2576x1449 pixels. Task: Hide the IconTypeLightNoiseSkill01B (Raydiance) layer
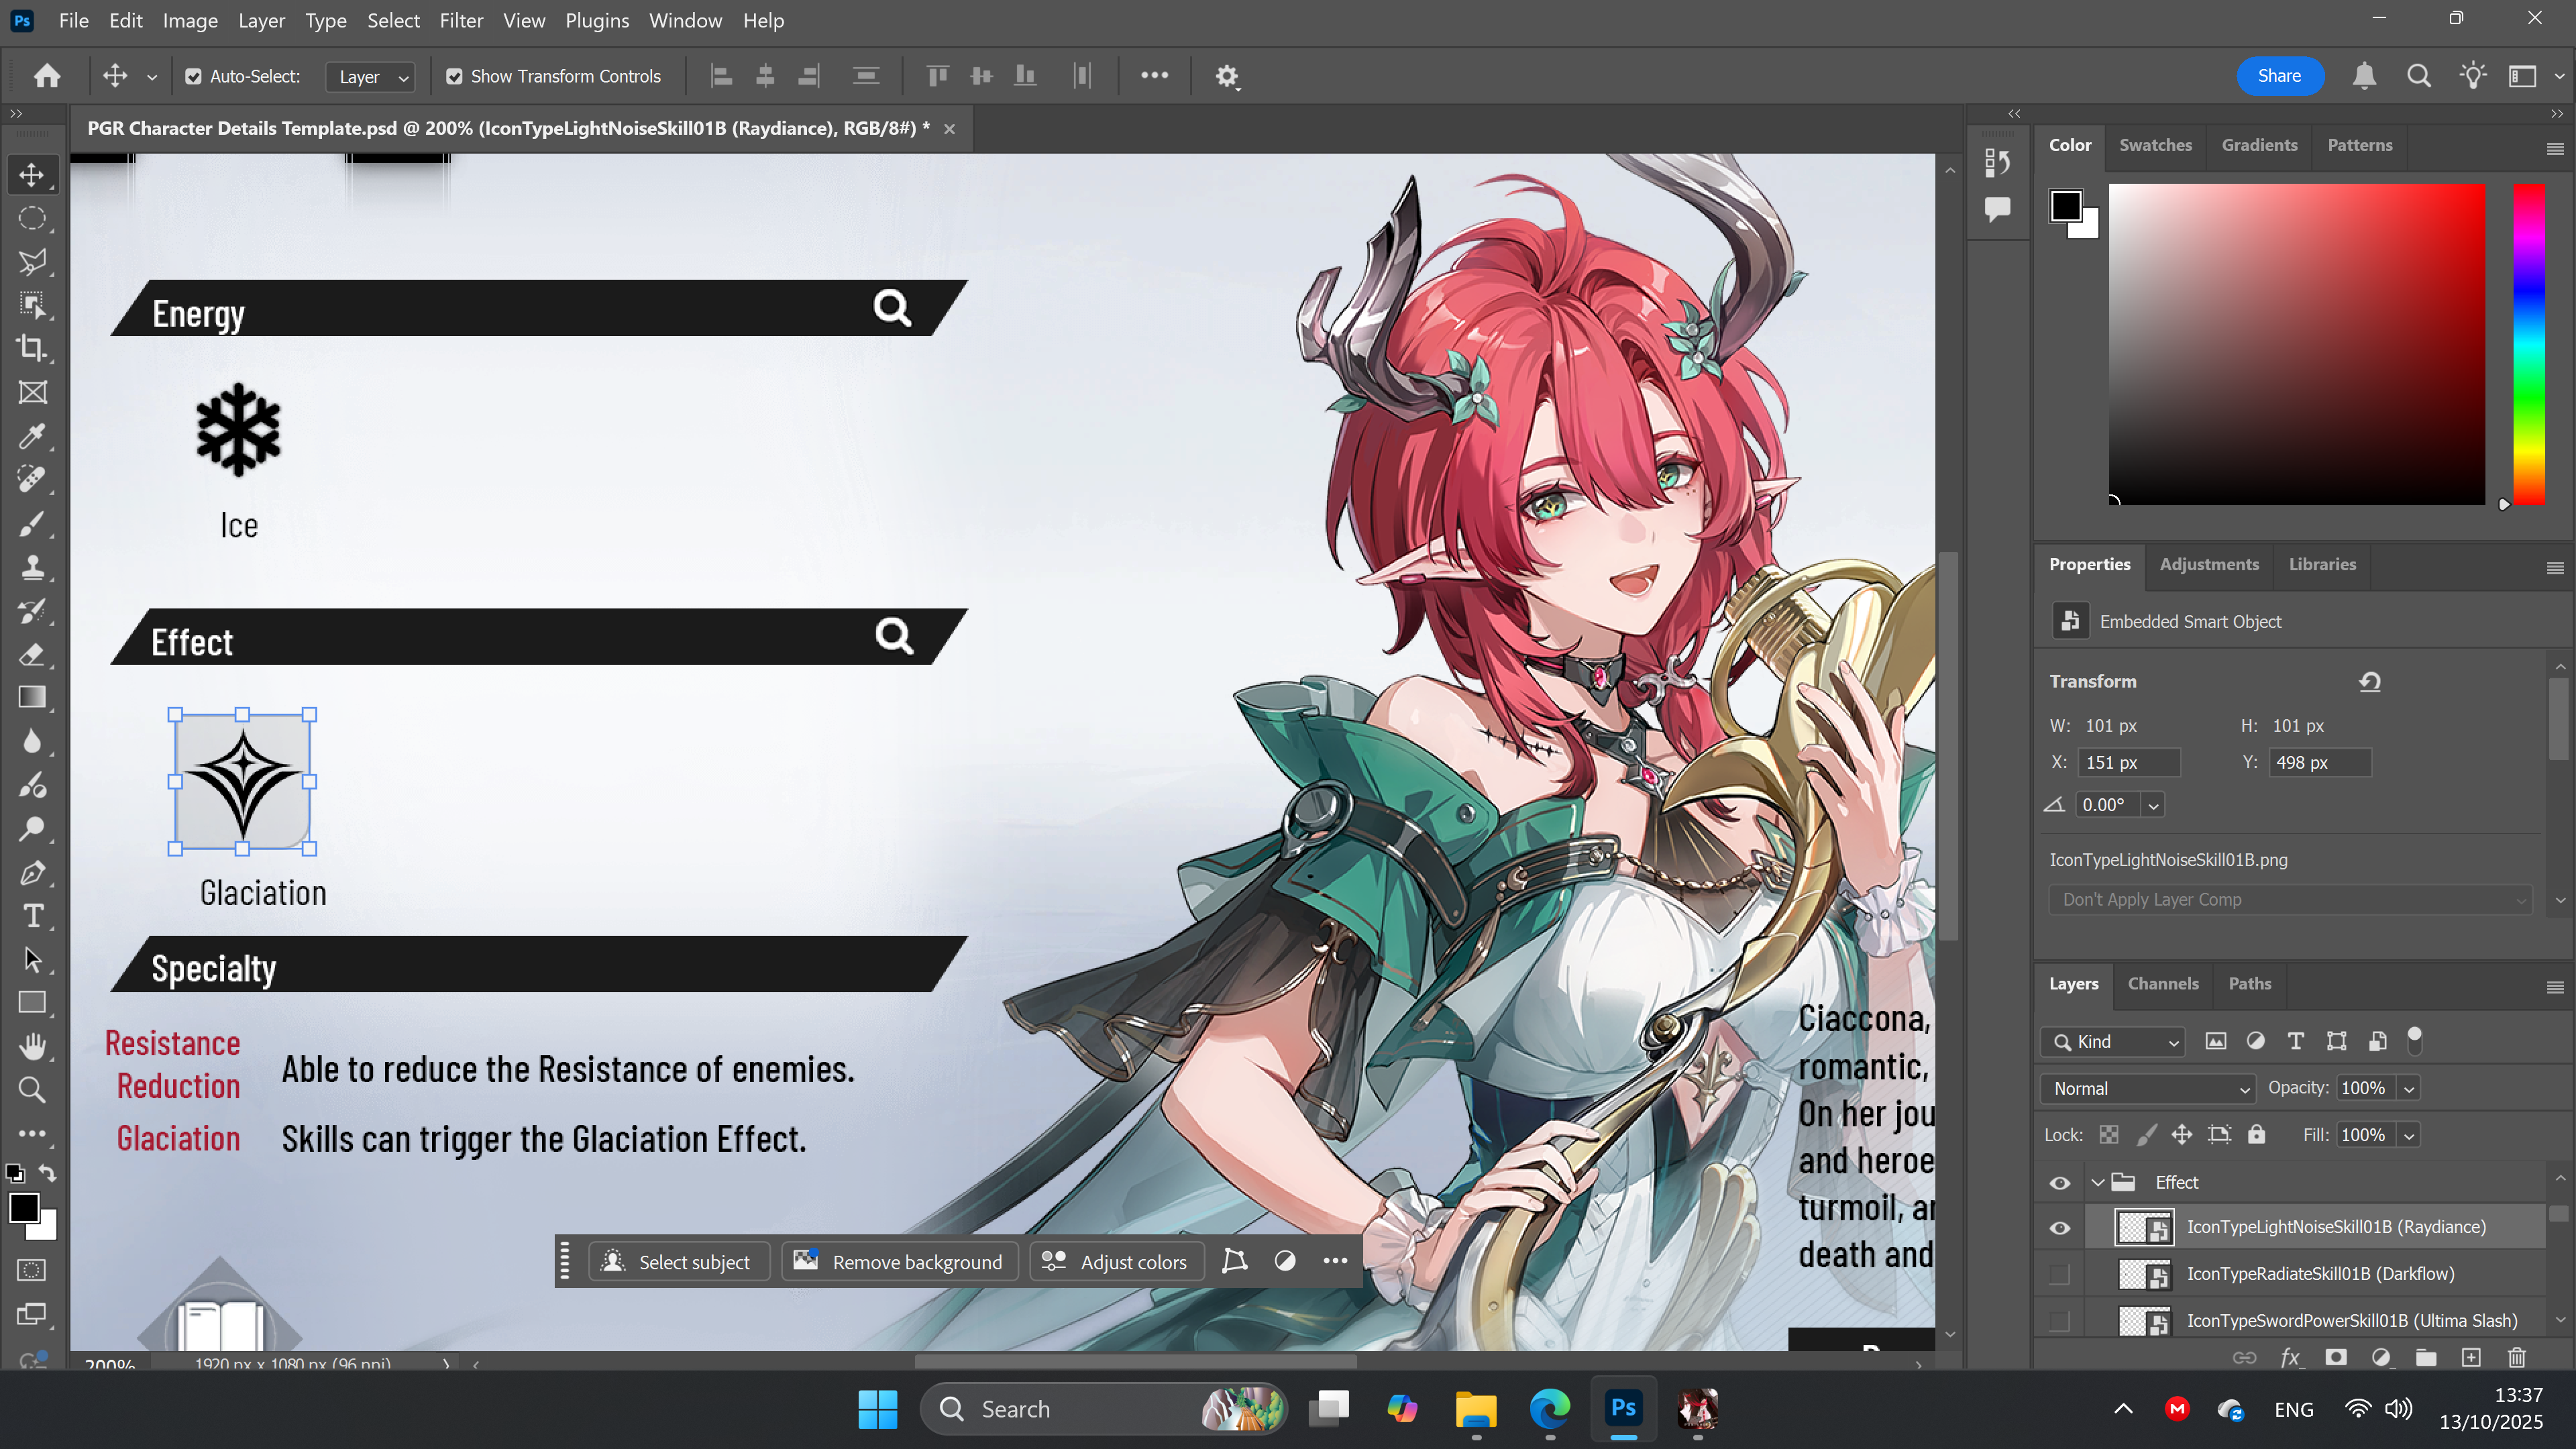2060,1228
